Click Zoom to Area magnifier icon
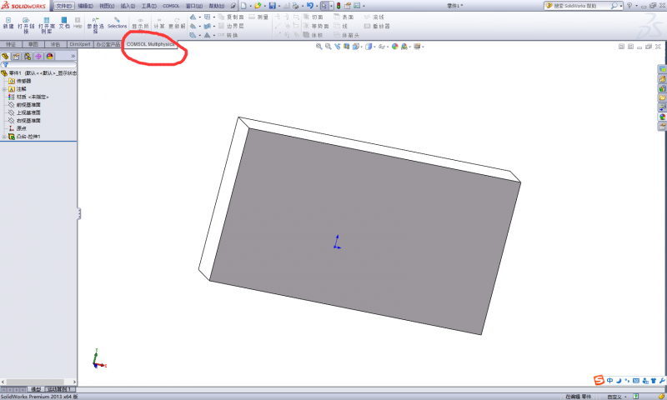Viewport: 667px width, 400px height. 328,47
